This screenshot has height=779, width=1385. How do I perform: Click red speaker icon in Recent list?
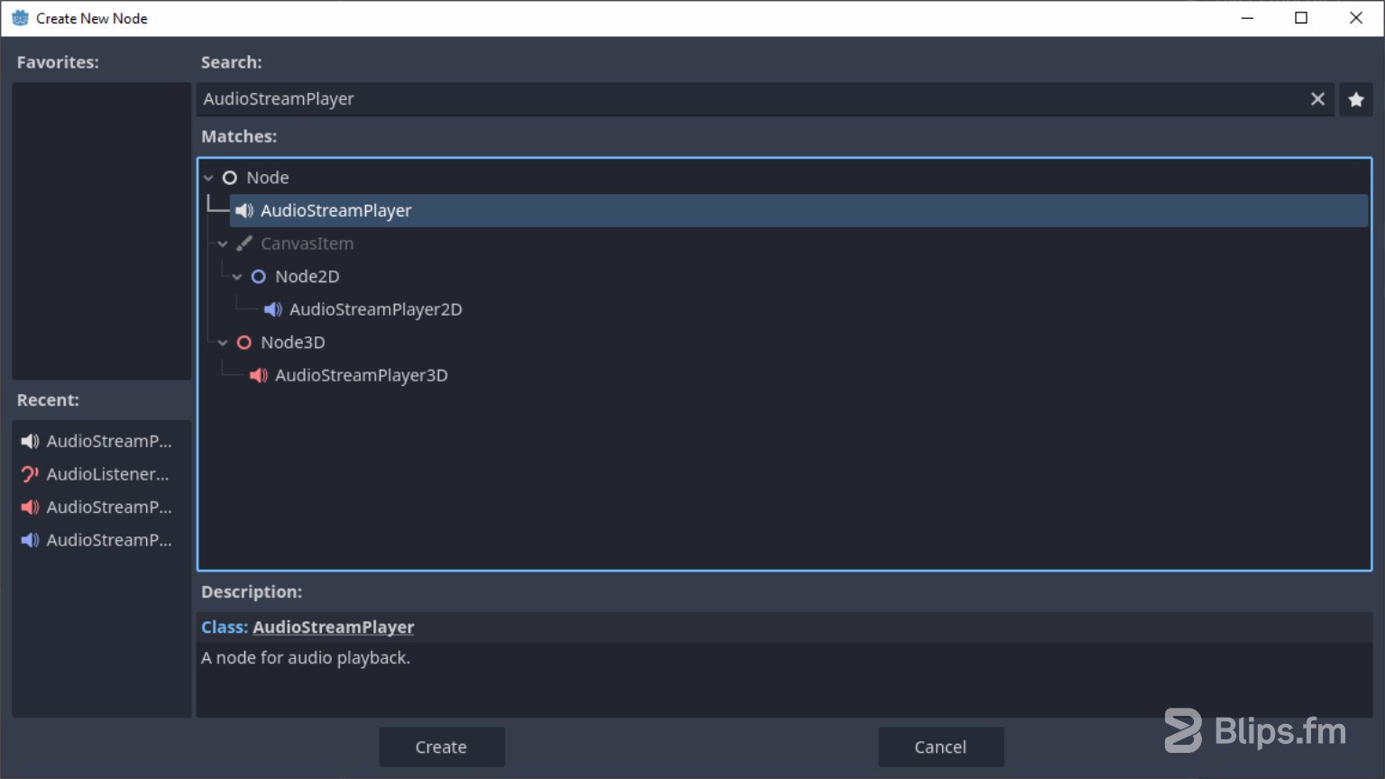(x=30, y=507)
